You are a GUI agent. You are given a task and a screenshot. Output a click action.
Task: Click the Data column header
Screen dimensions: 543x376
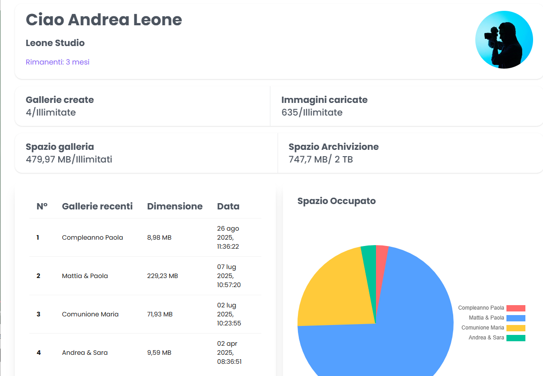[228, 206]
